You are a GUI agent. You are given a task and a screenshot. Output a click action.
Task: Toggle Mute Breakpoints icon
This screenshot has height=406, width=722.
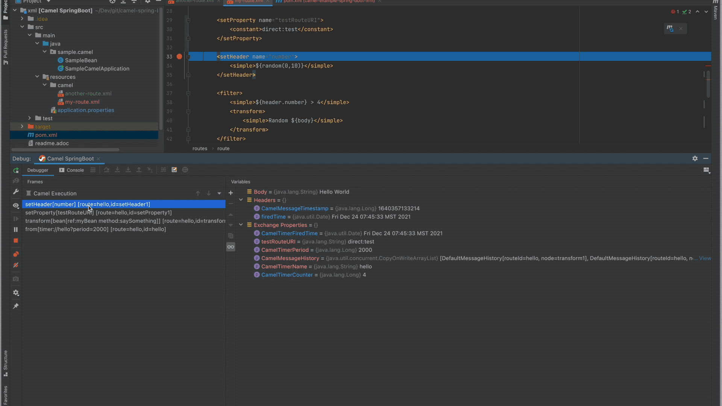pos(16,265)
